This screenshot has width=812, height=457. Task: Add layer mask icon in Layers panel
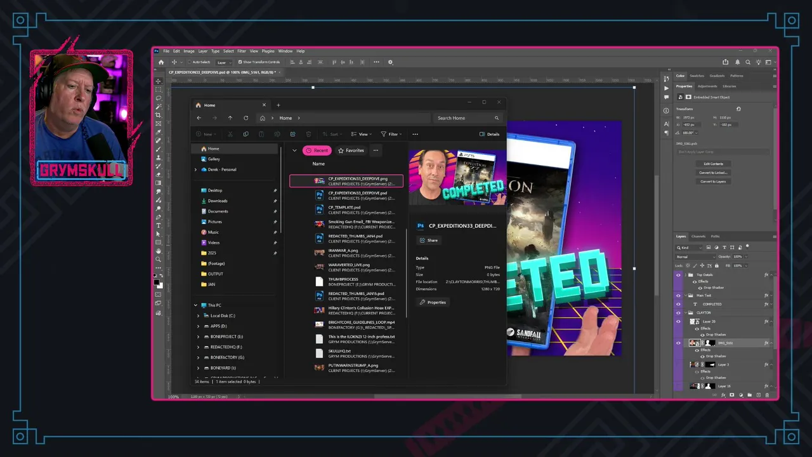[731, 395]
